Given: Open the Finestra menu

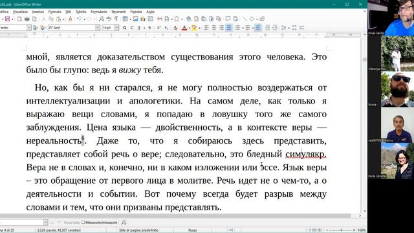Looking at the screenshot, I should [136, 12].
